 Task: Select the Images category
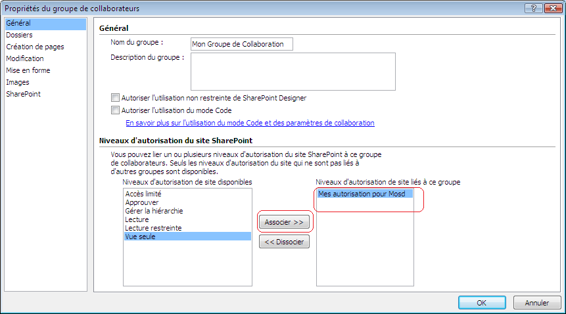(18, 83)
